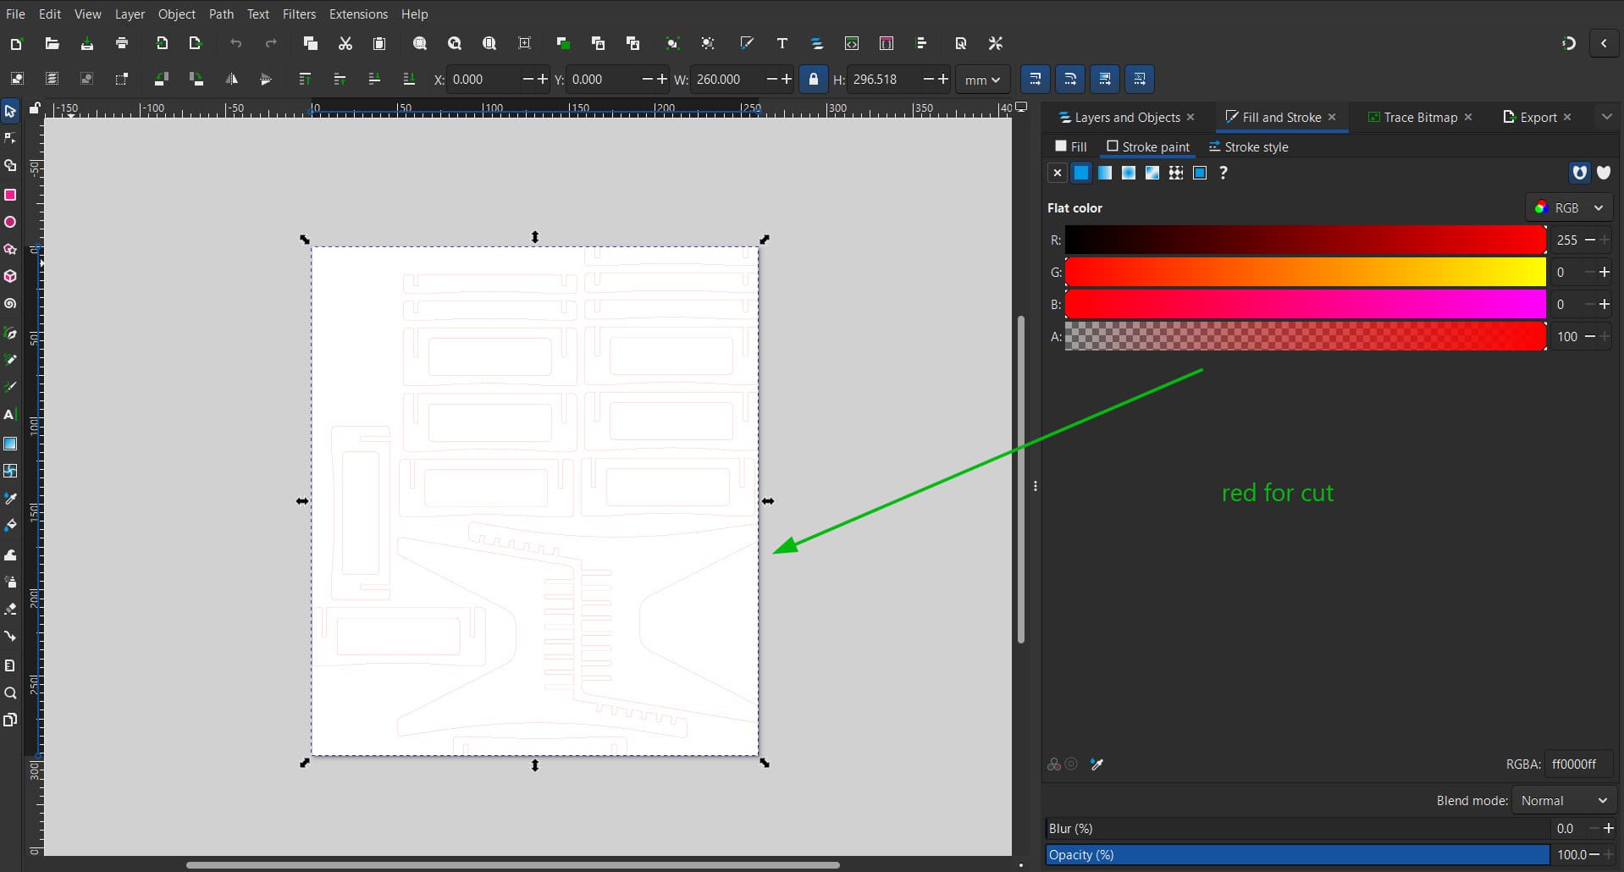This screenshot has height=872, width=1624.
Task: Pick the Spiral tool
Action: pos(10,304)
